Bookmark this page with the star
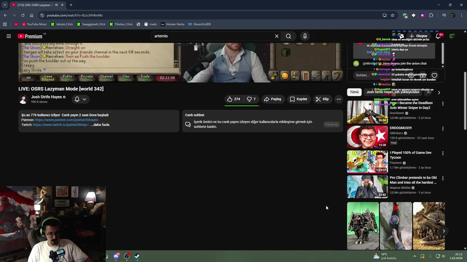The height and width of the screenshot is (262, 467). pyautogui.click(x=393, y=15)
